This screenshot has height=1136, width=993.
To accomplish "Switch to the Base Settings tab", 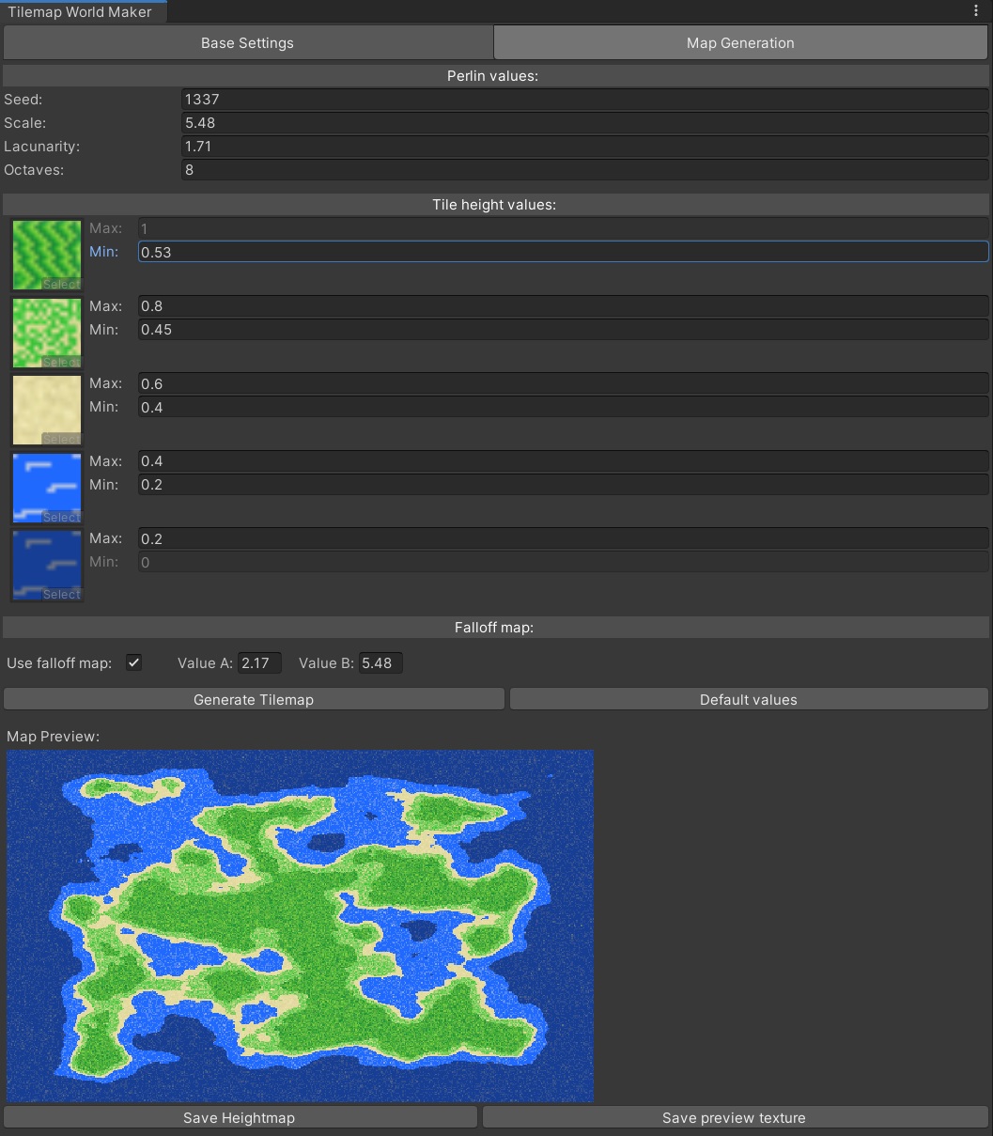I will click(247, 42).
